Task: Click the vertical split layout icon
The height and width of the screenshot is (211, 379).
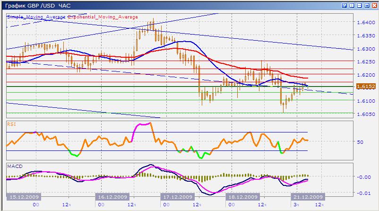Action: tap(351, 5)
